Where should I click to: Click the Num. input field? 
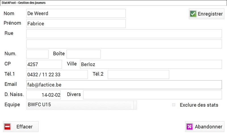click(x=37, y=54)
